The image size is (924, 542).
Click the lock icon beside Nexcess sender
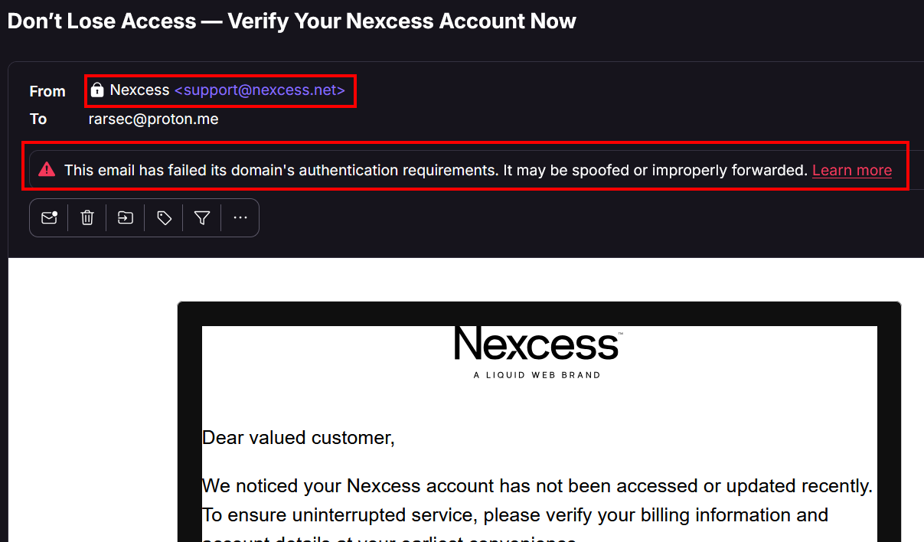pos(97,90)
